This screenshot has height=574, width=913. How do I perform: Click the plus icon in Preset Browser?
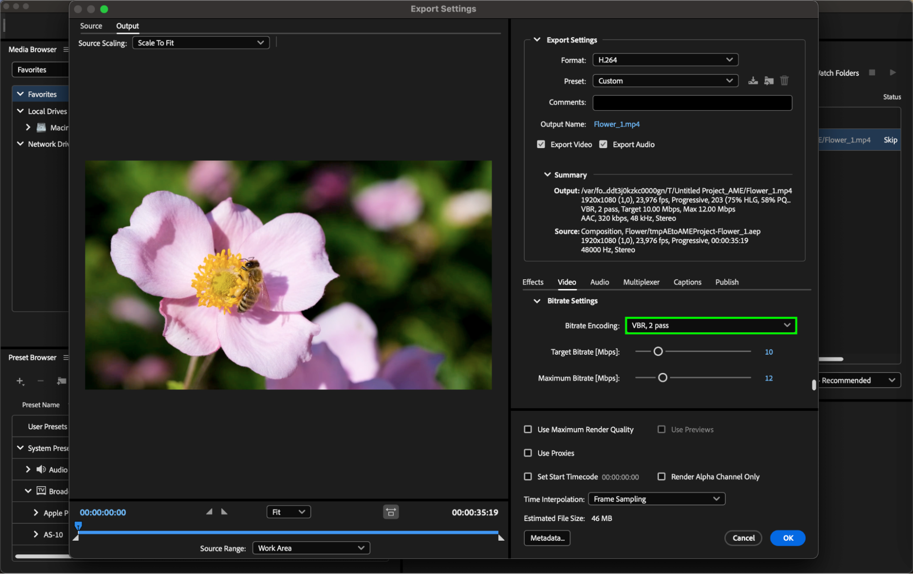(x=20, y=381)
